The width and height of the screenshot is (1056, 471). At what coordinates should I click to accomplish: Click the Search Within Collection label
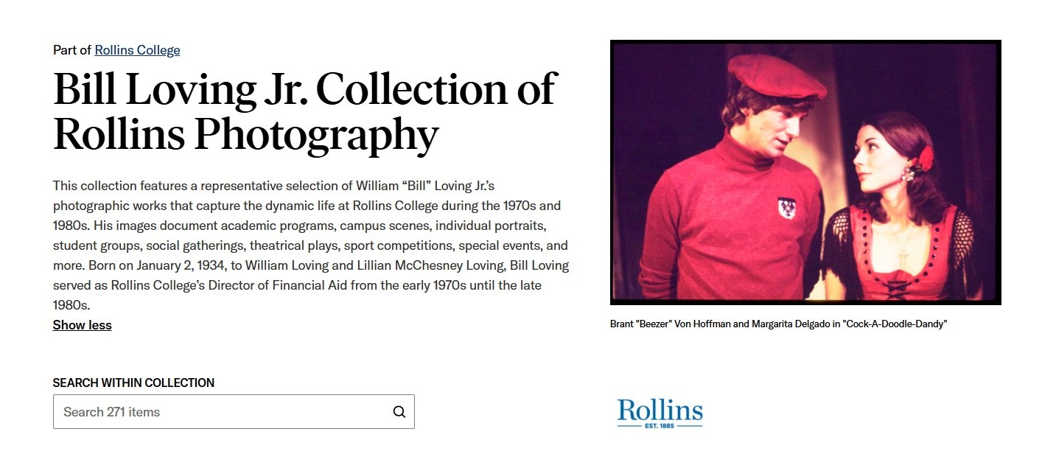pyautogui.click(x=133, y=383)
